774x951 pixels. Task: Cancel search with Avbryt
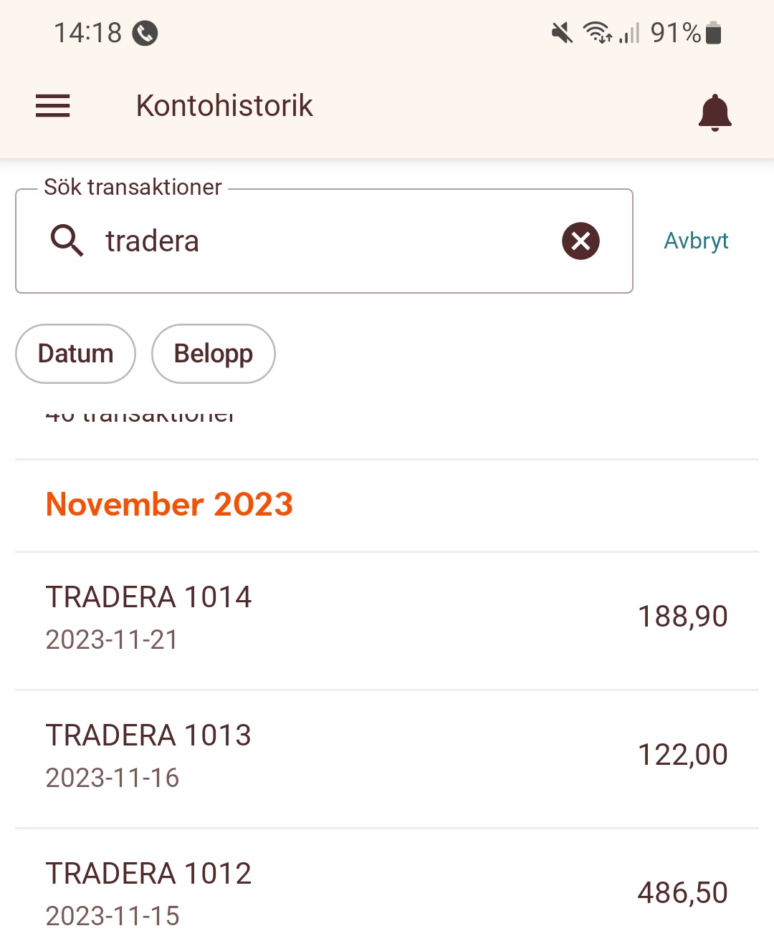(x=696, y=241)
